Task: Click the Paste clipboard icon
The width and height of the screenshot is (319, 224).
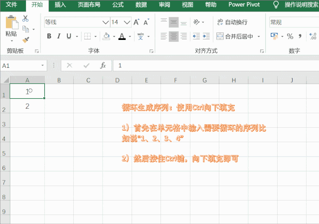Action: 11,22
